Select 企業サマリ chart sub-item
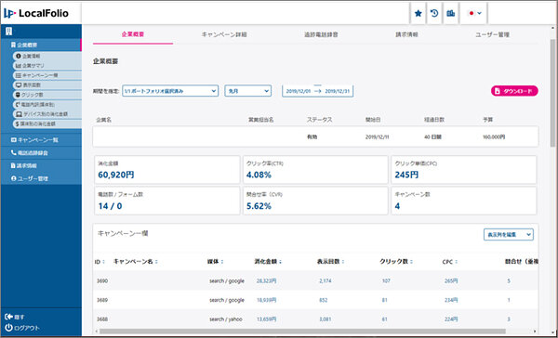The width and height of the screenshot is (558, 338). 47,66
